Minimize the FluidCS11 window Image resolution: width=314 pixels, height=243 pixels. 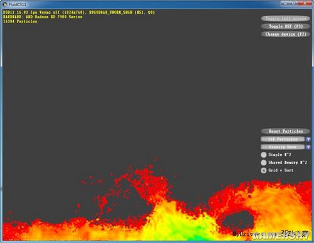coord(285,3)
